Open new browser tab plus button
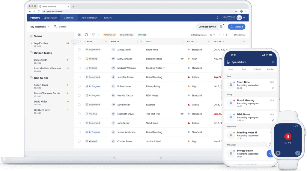 click(73, 7)
